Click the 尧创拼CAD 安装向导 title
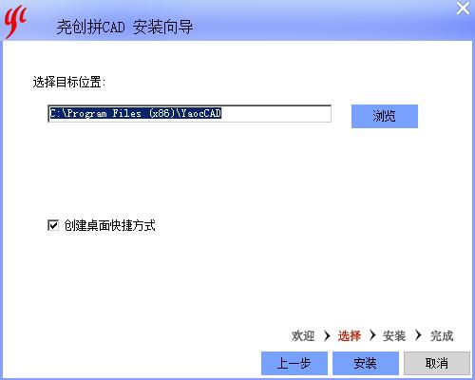Image resolution: width=475 pixels, height=380 pixels. click(124, 27)
